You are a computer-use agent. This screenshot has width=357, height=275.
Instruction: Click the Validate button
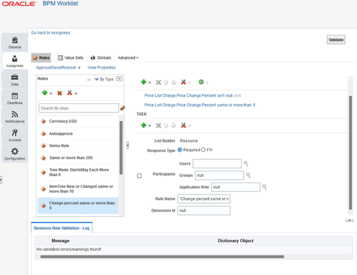[336, 40]
